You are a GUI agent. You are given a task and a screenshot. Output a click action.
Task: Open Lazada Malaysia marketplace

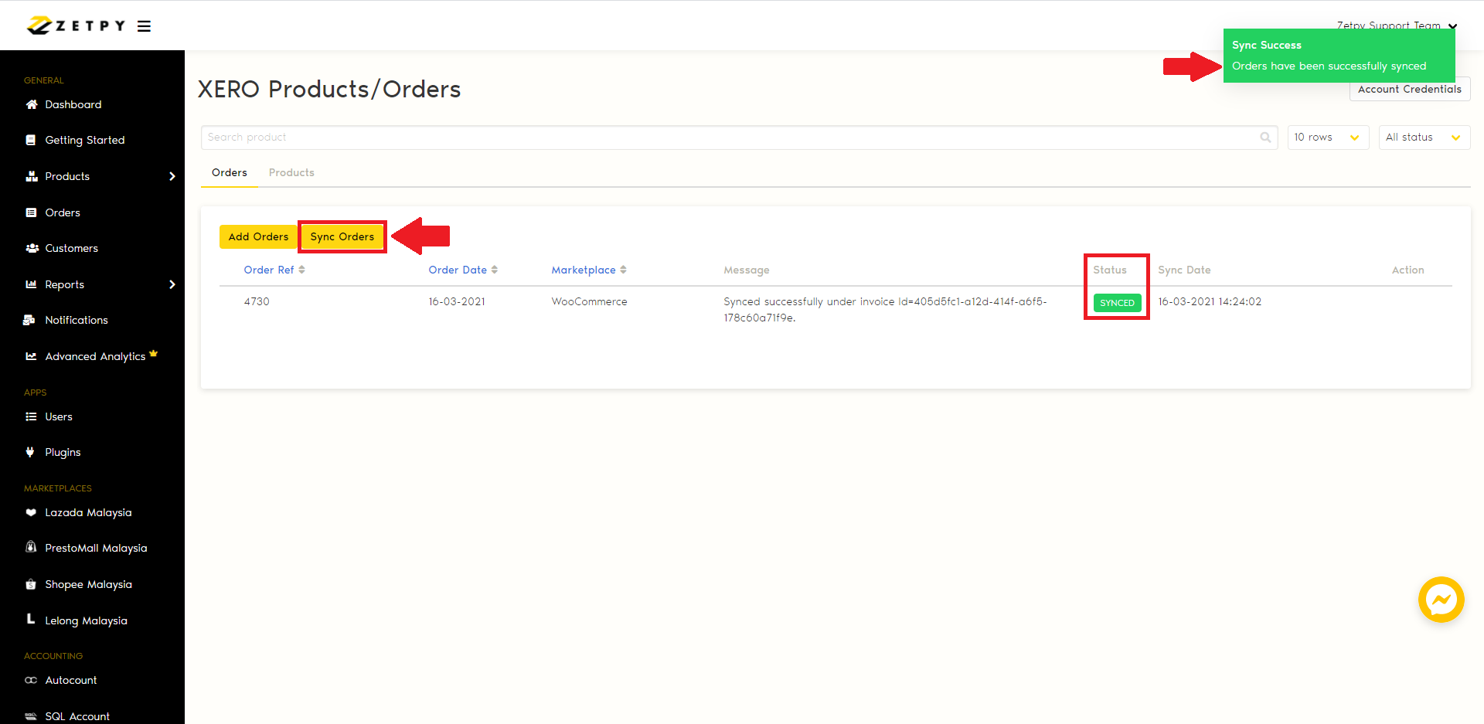pos(88,512)
